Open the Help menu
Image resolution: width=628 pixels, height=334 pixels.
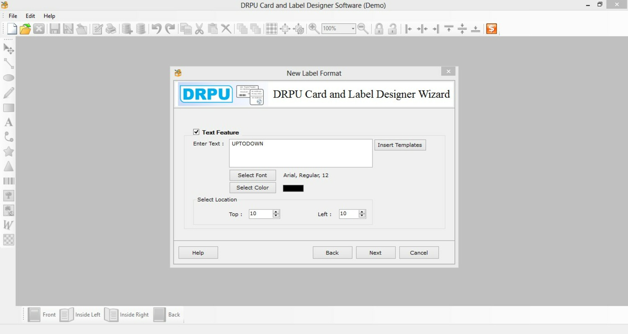coord(49,16)
